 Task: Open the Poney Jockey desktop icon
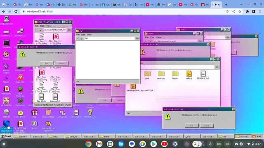point(6,69)
